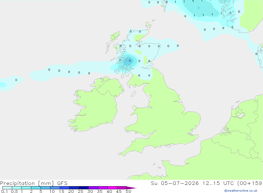Click the '30' legend scale label

(x=90, y=191)
